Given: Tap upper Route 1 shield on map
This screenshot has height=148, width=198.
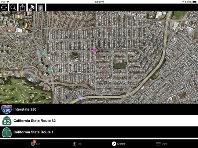Looking at the screenshot, I should click(x=44, y=54).
